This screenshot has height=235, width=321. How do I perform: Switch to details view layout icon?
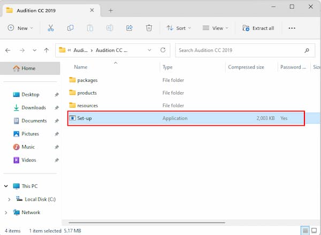pos(305,230)
